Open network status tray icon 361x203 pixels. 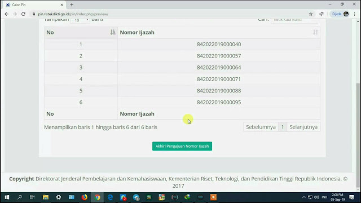310,197
